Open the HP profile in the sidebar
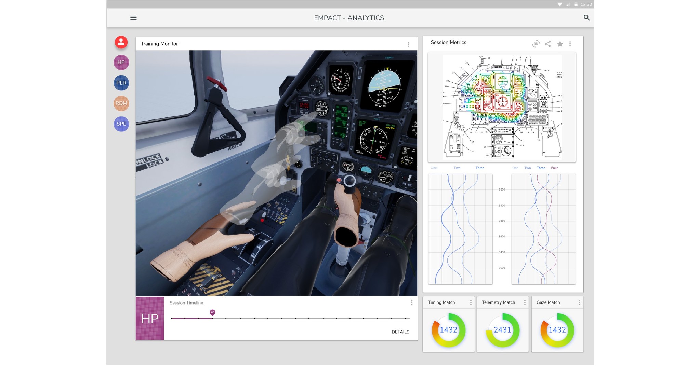This screenshot has height=366, width=700. tap(121, 62)
